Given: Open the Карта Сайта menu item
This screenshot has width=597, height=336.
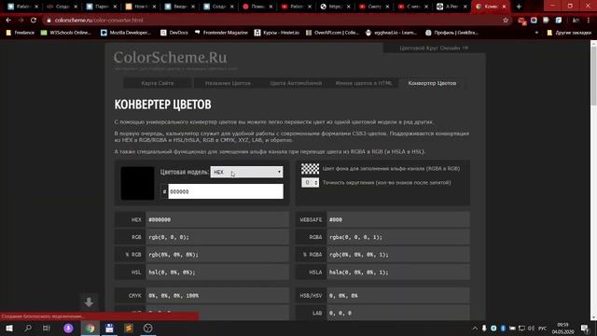Looking at the screenshot, I should click(x=158, y=83).
